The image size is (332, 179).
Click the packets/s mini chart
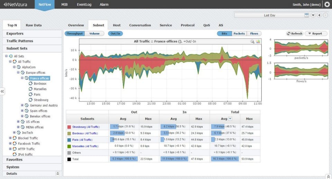[x=301, y=47]
